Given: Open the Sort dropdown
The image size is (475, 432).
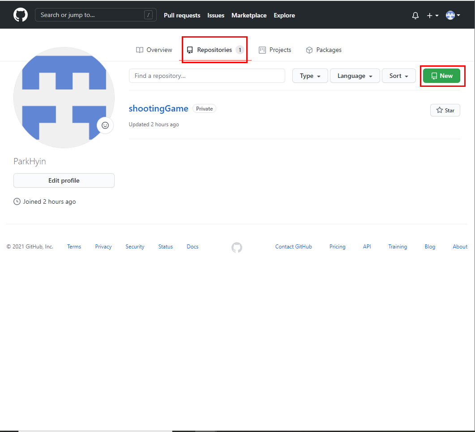Looking at the screenshot, I should pos(398,76).
